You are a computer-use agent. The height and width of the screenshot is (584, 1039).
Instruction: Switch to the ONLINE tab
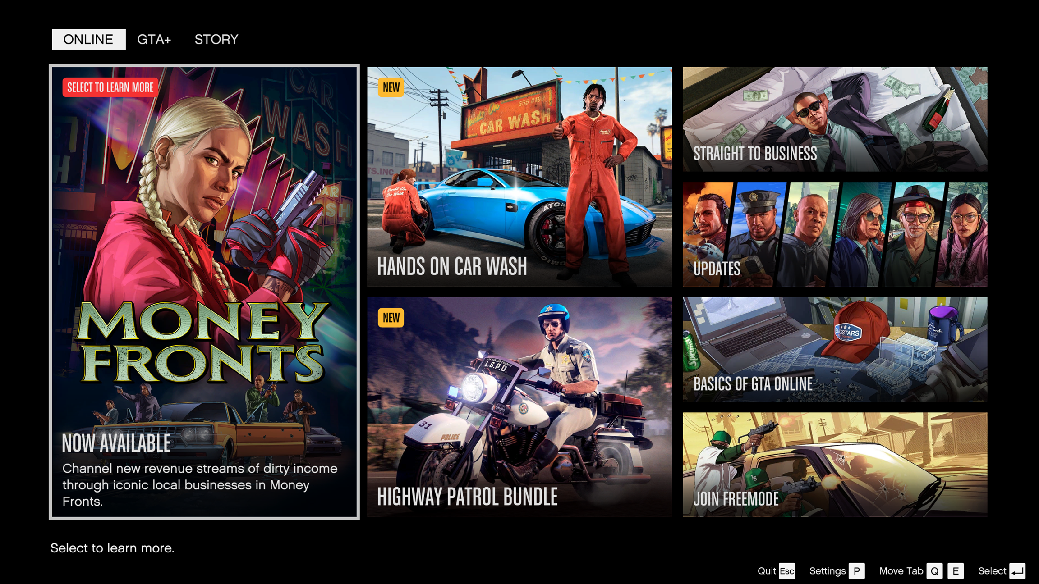[88, 40]
